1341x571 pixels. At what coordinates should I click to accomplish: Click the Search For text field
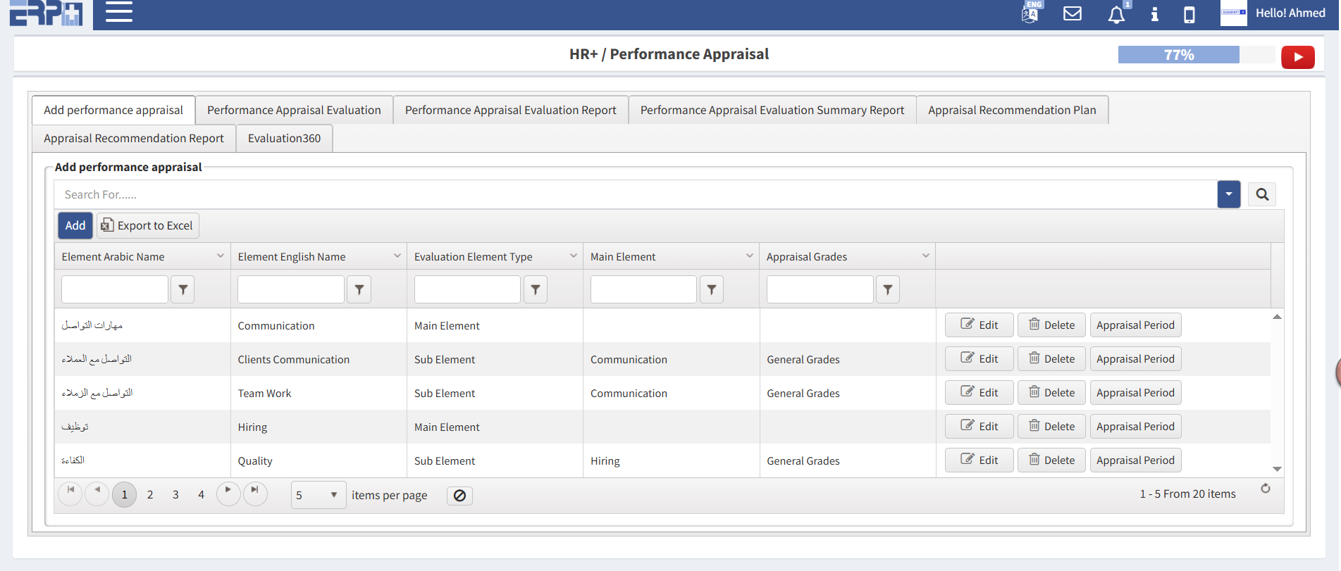tap(634, 194)
